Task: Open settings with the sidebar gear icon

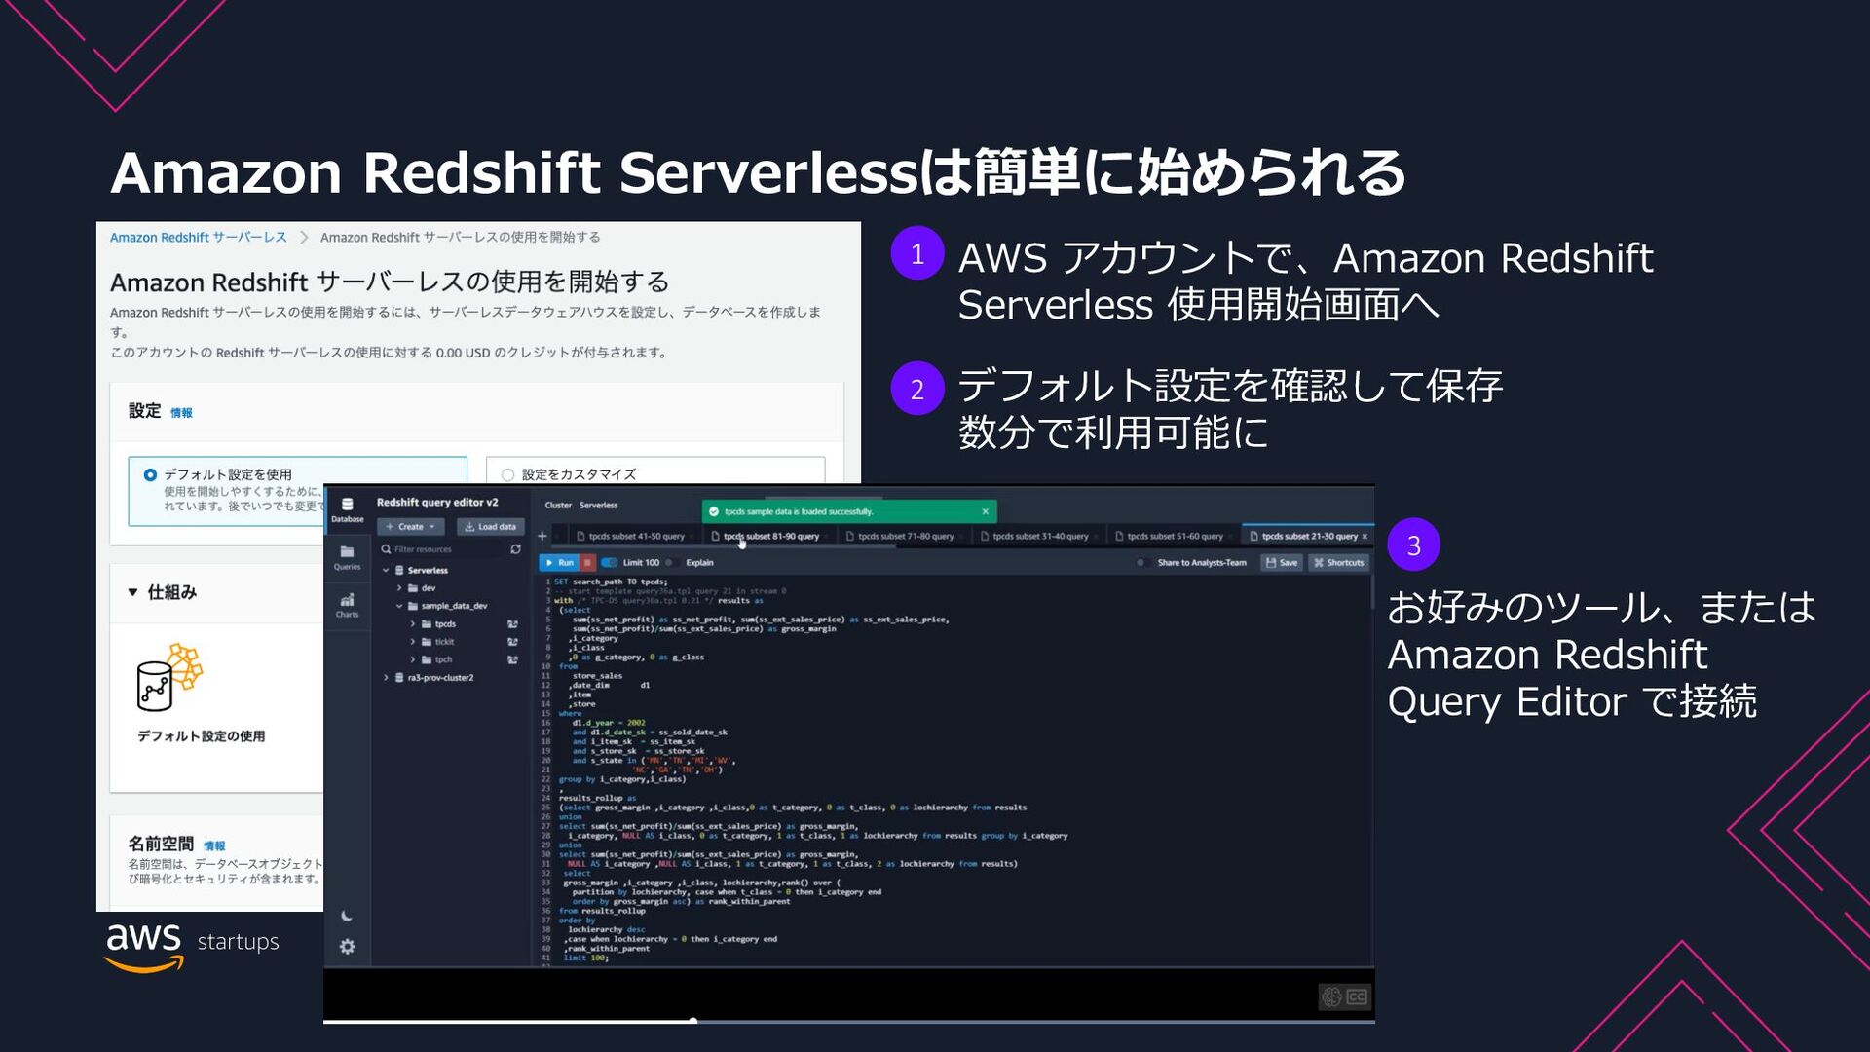Action: coord(347,947)
